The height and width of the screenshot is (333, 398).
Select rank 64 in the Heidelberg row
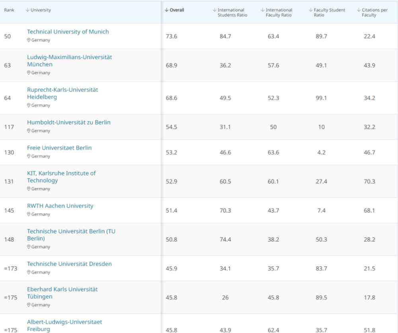point(7,98)
